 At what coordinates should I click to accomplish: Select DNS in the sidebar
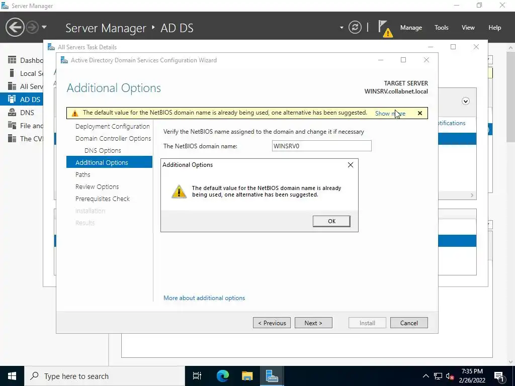(x=22, y=113)
